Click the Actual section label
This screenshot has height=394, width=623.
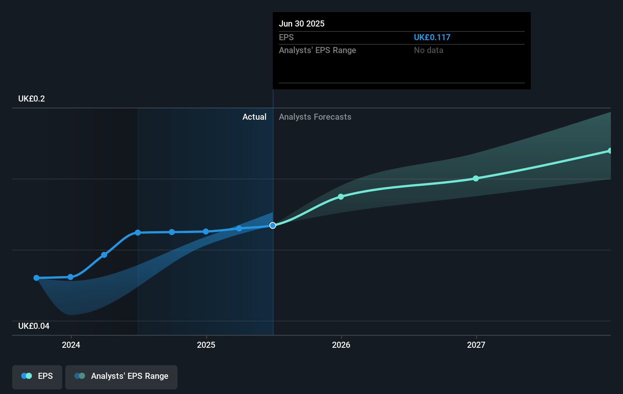click(x=254, y=117)
